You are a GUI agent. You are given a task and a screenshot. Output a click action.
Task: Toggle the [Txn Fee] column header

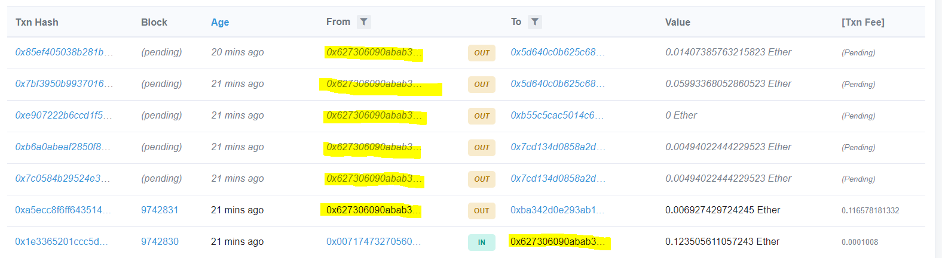[863, 22]
